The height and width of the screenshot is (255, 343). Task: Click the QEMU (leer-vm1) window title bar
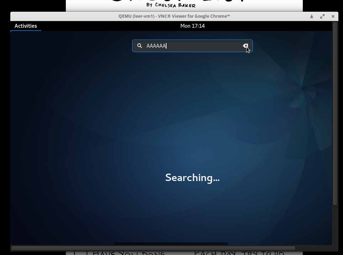[x=174, y=16]
